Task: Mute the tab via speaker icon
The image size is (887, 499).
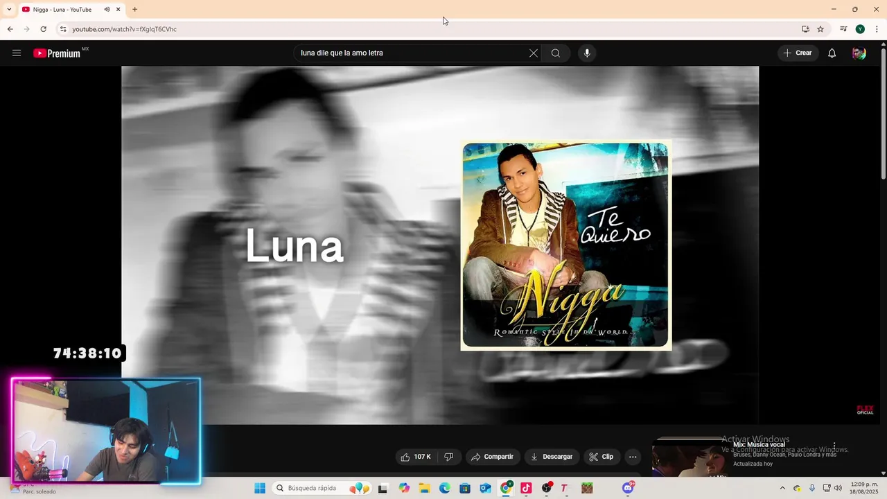Action: pos(107,9)
